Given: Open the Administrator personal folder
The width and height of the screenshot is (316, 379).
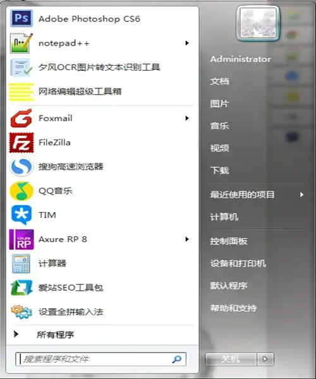Looking at the screenshot, I should 241,59.
